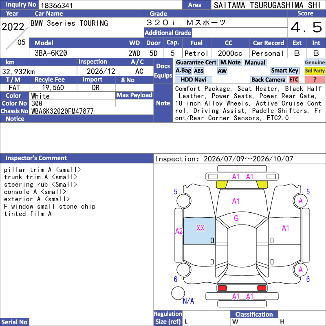Select the 320i grade text

(186, 22)
